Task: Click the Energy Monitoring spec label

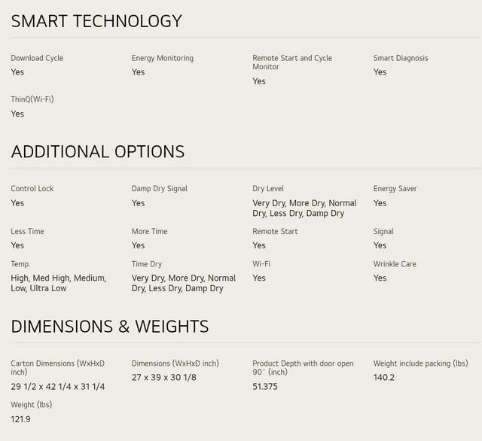Action: (163, 58)
